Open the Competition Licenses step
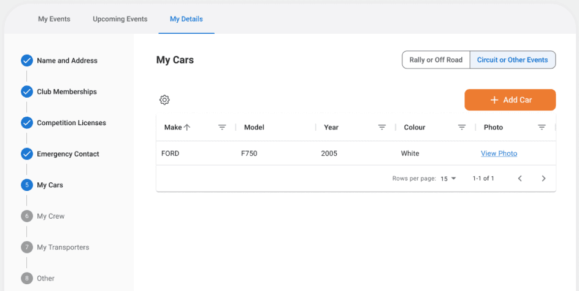The width and height of the screenshot is (579, 291). click(71, 123)
